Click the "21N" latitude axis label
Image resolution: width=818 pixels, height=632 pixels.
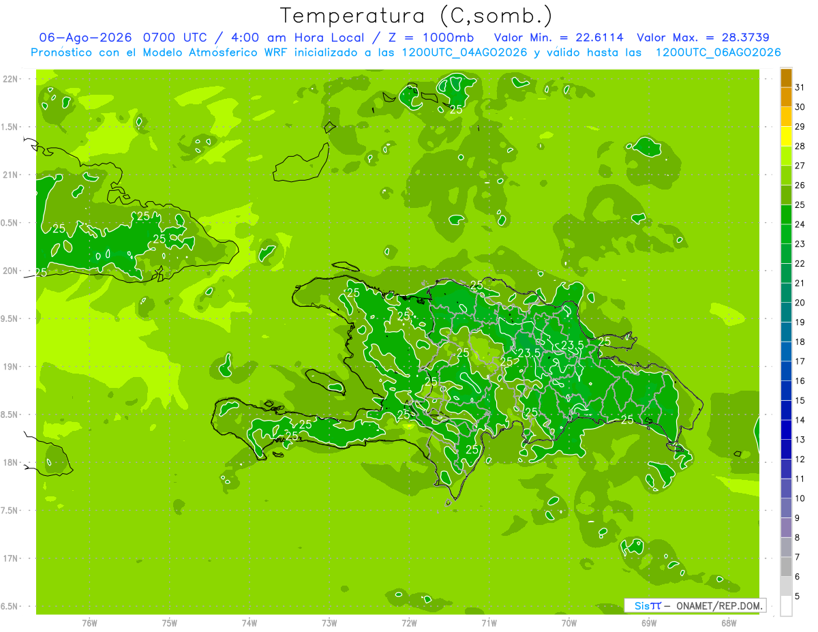point(11,175)
